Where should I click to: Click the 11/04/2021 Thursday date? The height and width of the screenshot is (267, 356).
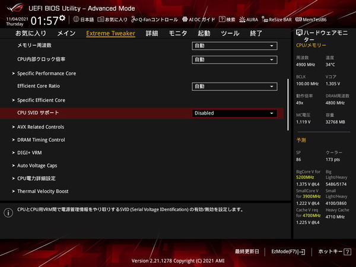[17, 21]
